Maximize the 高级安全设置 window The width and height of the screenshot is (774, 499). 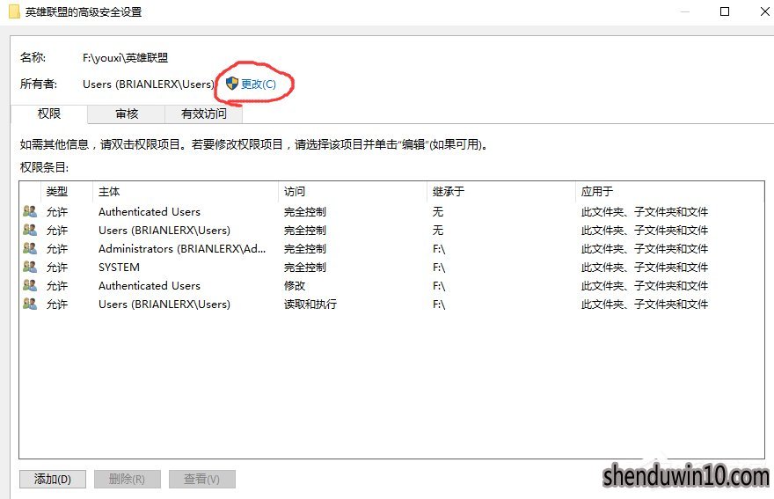click(725, 11)
